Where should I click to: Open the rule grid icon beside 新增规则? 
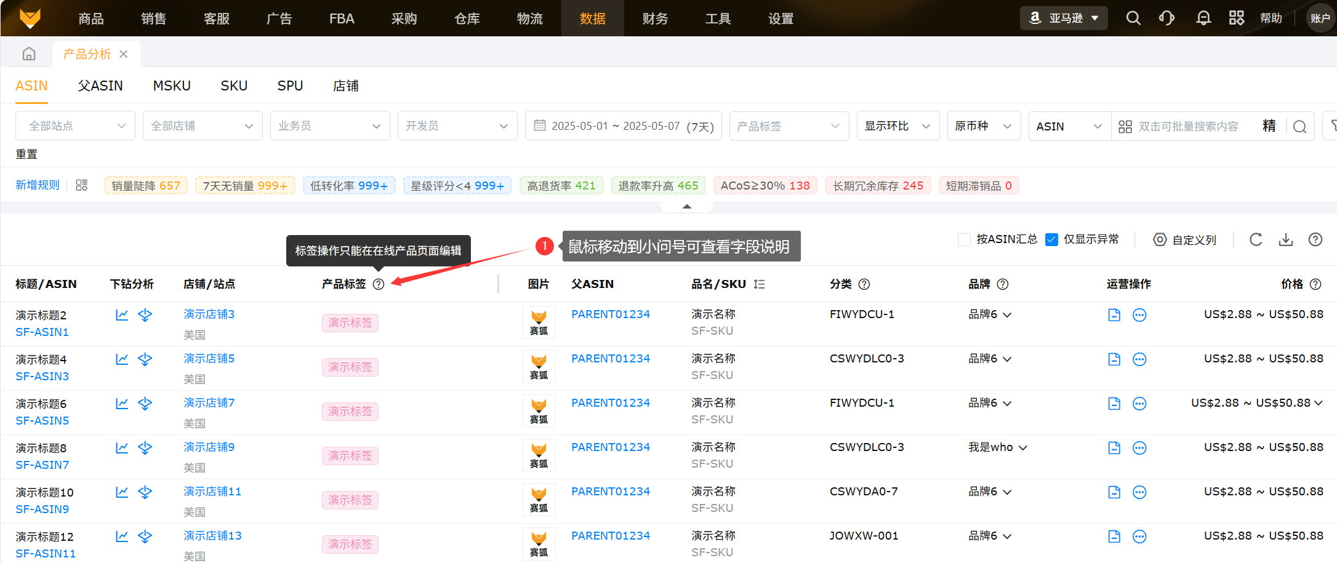(x=82, y=185)
